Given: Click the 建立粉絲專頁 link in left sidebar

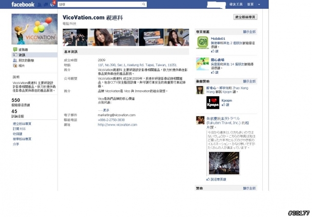Looking at the screenshot, I should 22,124.
